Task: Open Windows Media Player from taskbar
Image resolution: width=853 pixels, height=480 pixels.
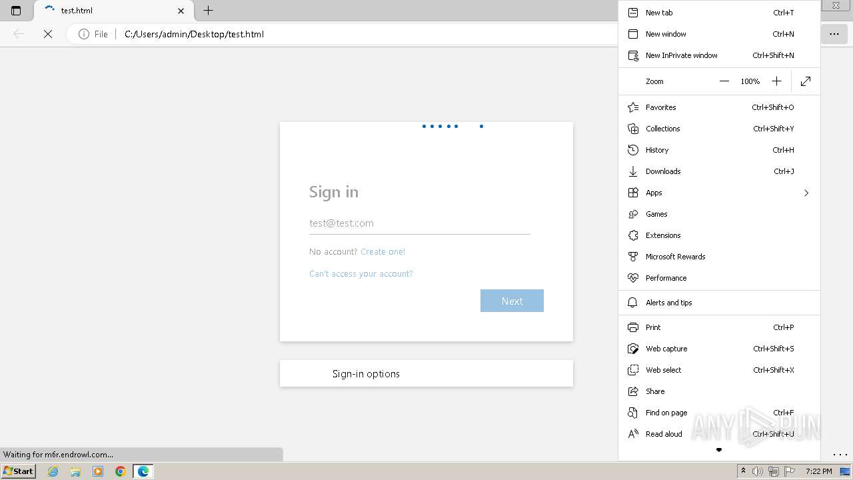Action: [98, 471]
